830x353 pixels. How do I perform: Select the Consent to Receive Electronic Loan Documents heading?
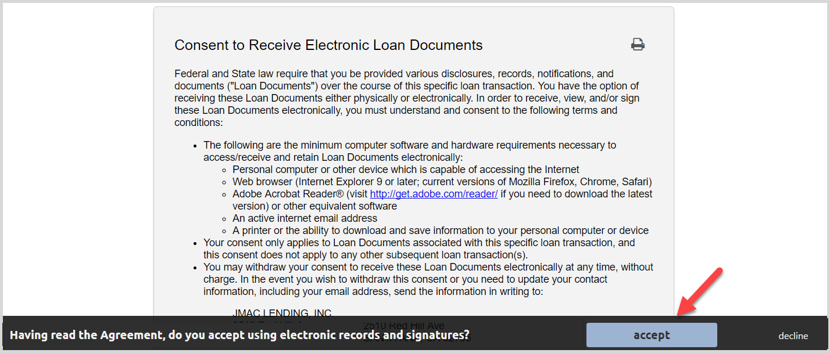[328, 45]
